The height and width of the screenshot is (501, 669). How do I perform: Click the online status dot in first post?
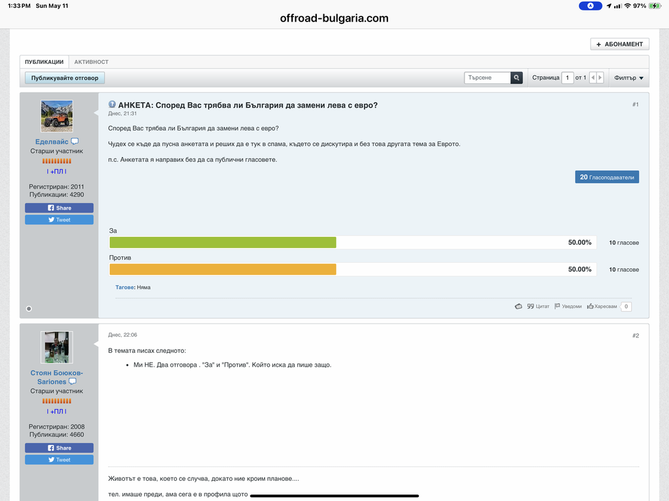pos(29,308)
